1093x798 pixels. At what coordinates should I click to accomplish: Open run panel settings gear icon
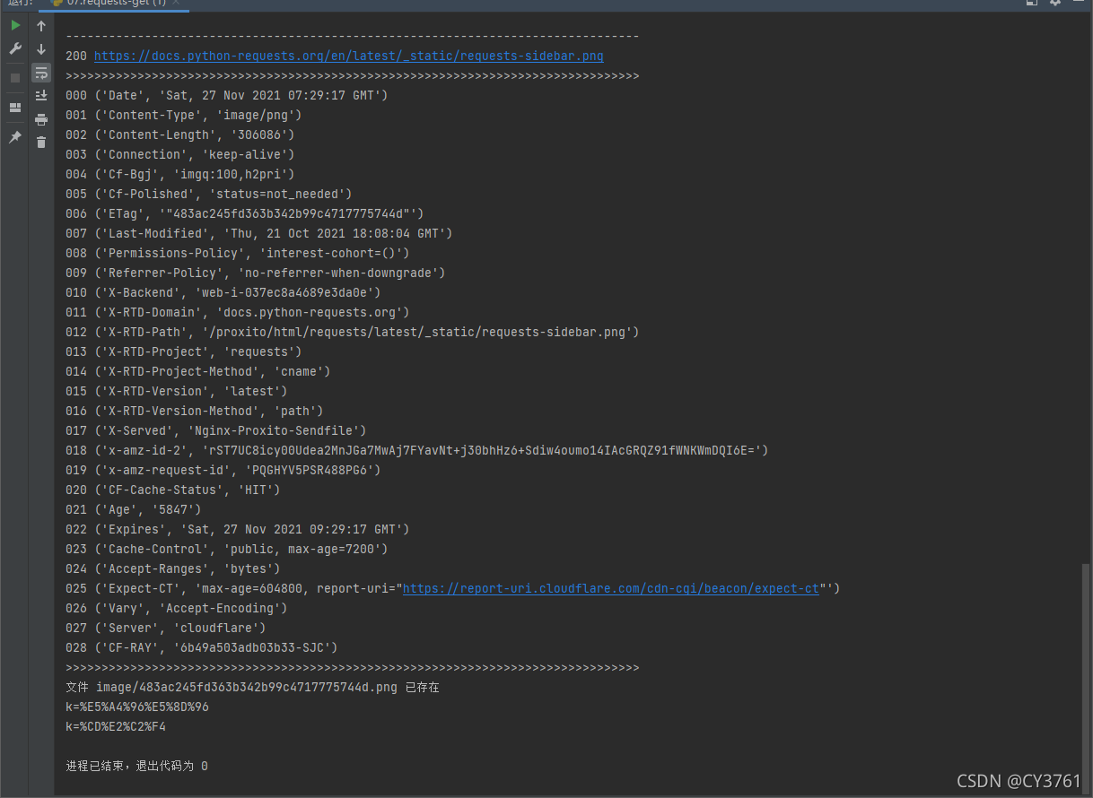[1055, 3]
